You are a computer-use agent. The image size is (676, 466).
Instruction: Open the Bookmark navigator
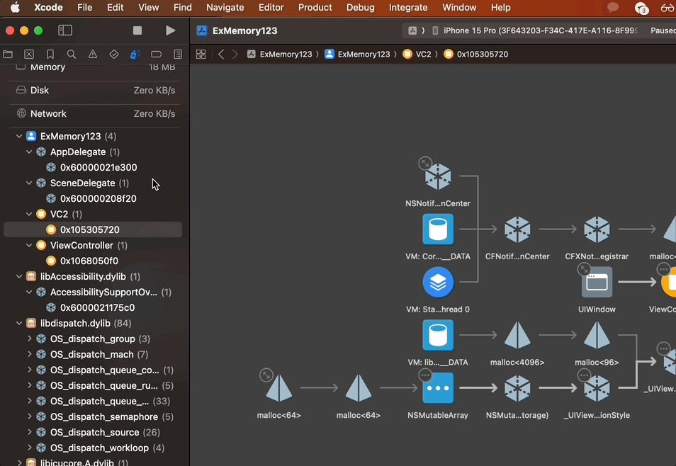[x=50, y=55]
